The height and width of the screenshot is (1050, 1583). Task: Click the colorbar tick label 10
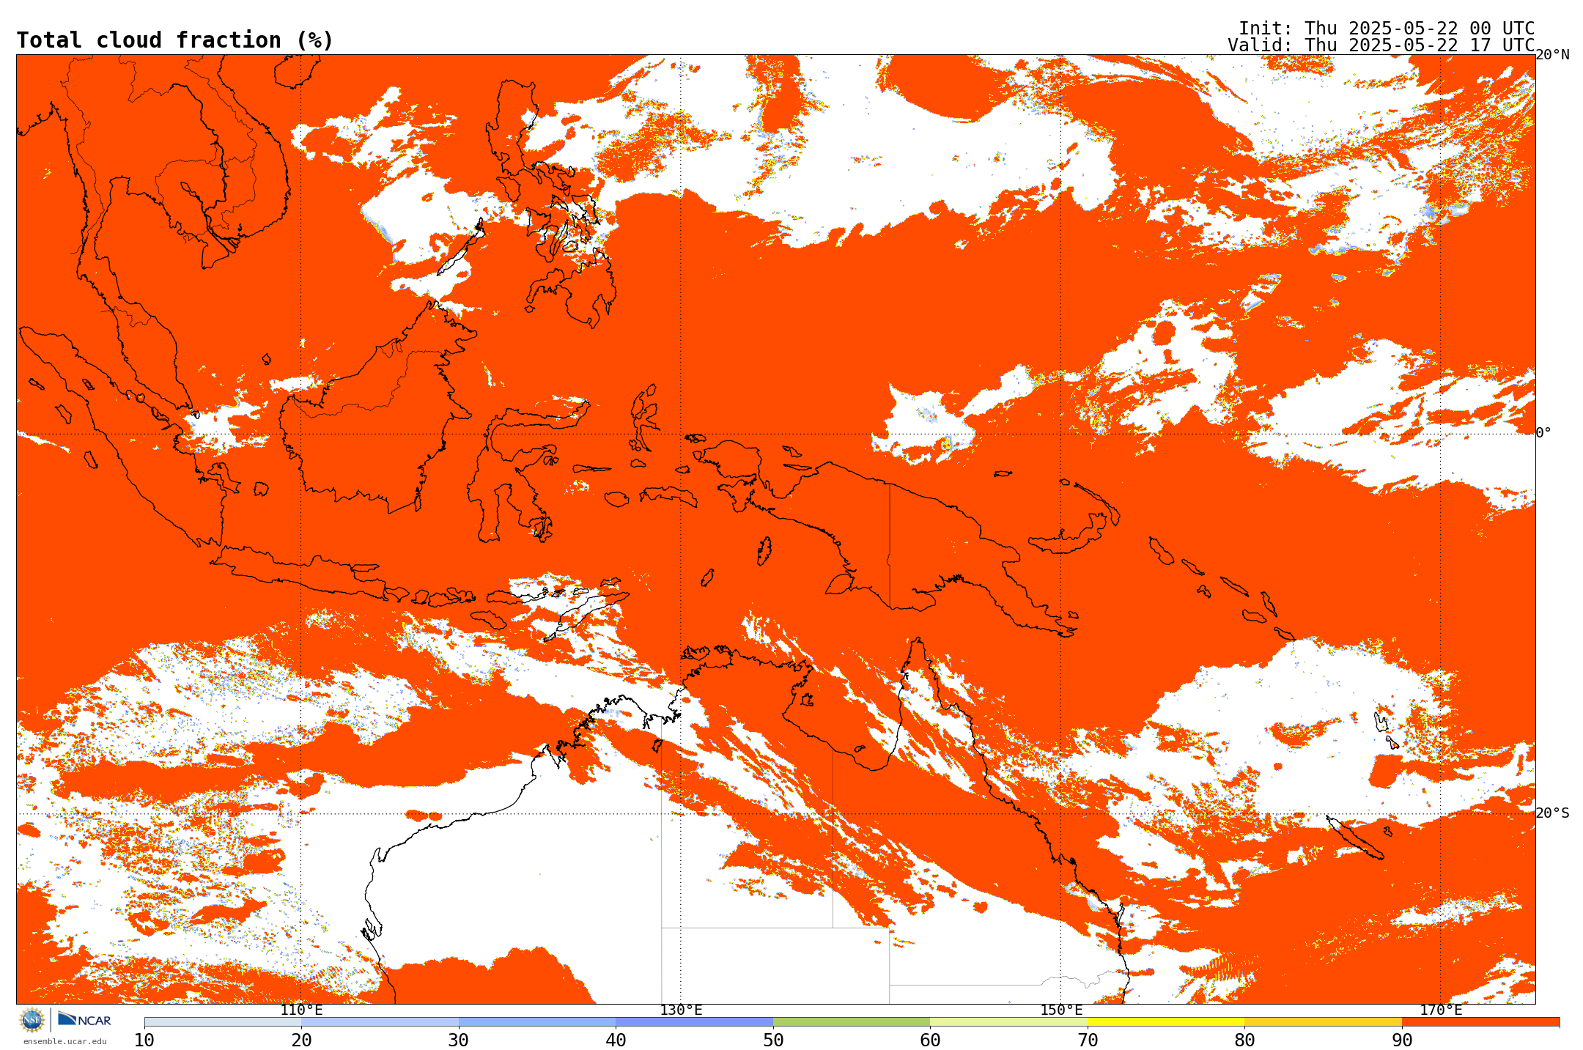click(x=144, y=1040)
